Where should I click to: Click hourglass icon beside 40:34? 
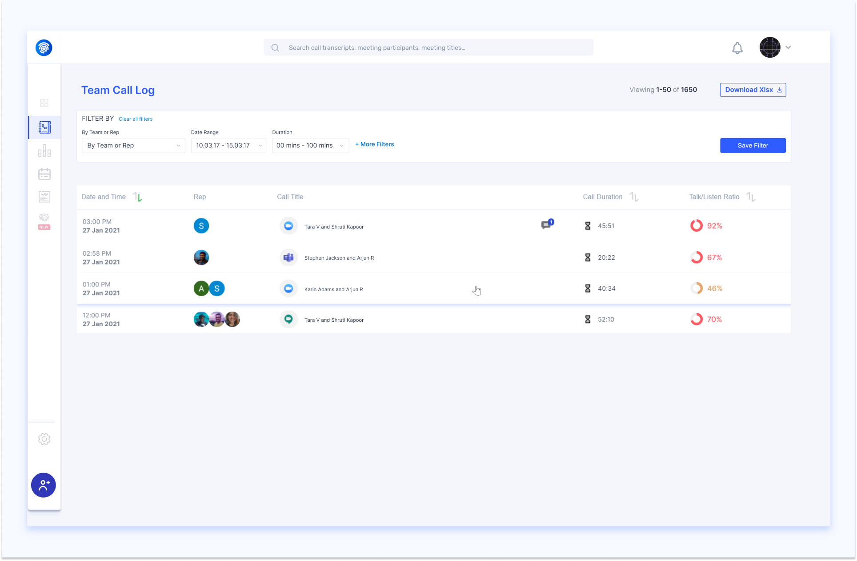(588, 288)
